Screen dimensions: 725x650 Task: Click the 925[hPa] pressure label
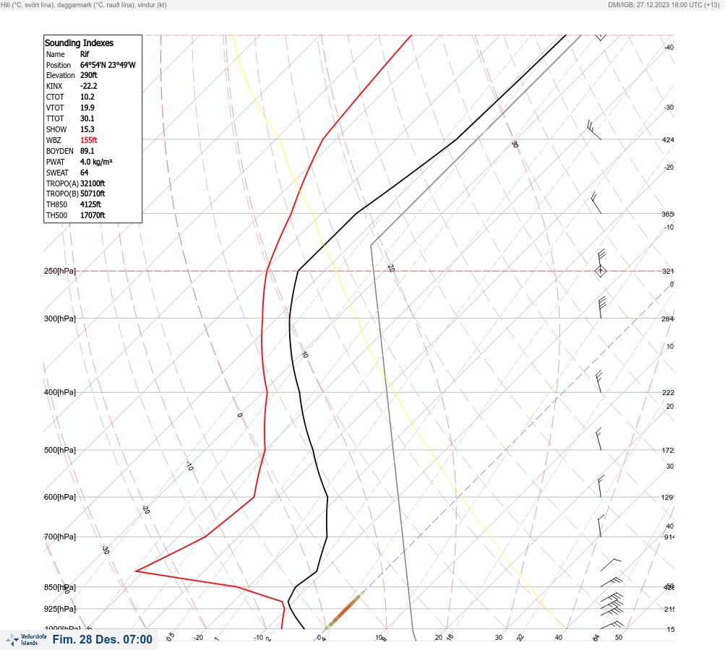[x=60, y=609]
